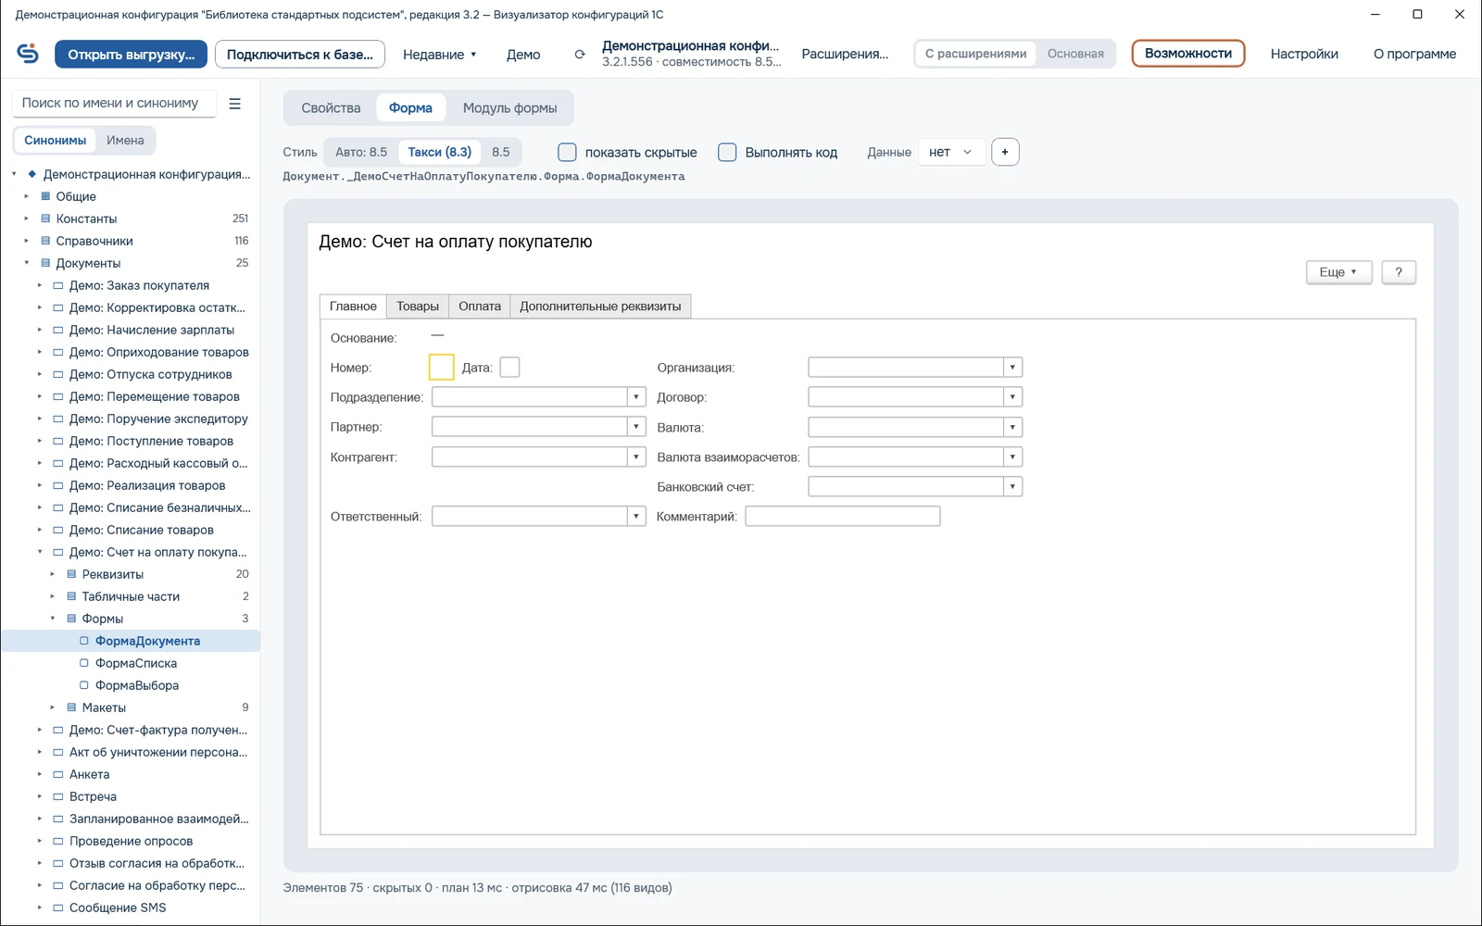1482x926 pixels.
Task: Click the Общие tree node icon
Action: 45,196
